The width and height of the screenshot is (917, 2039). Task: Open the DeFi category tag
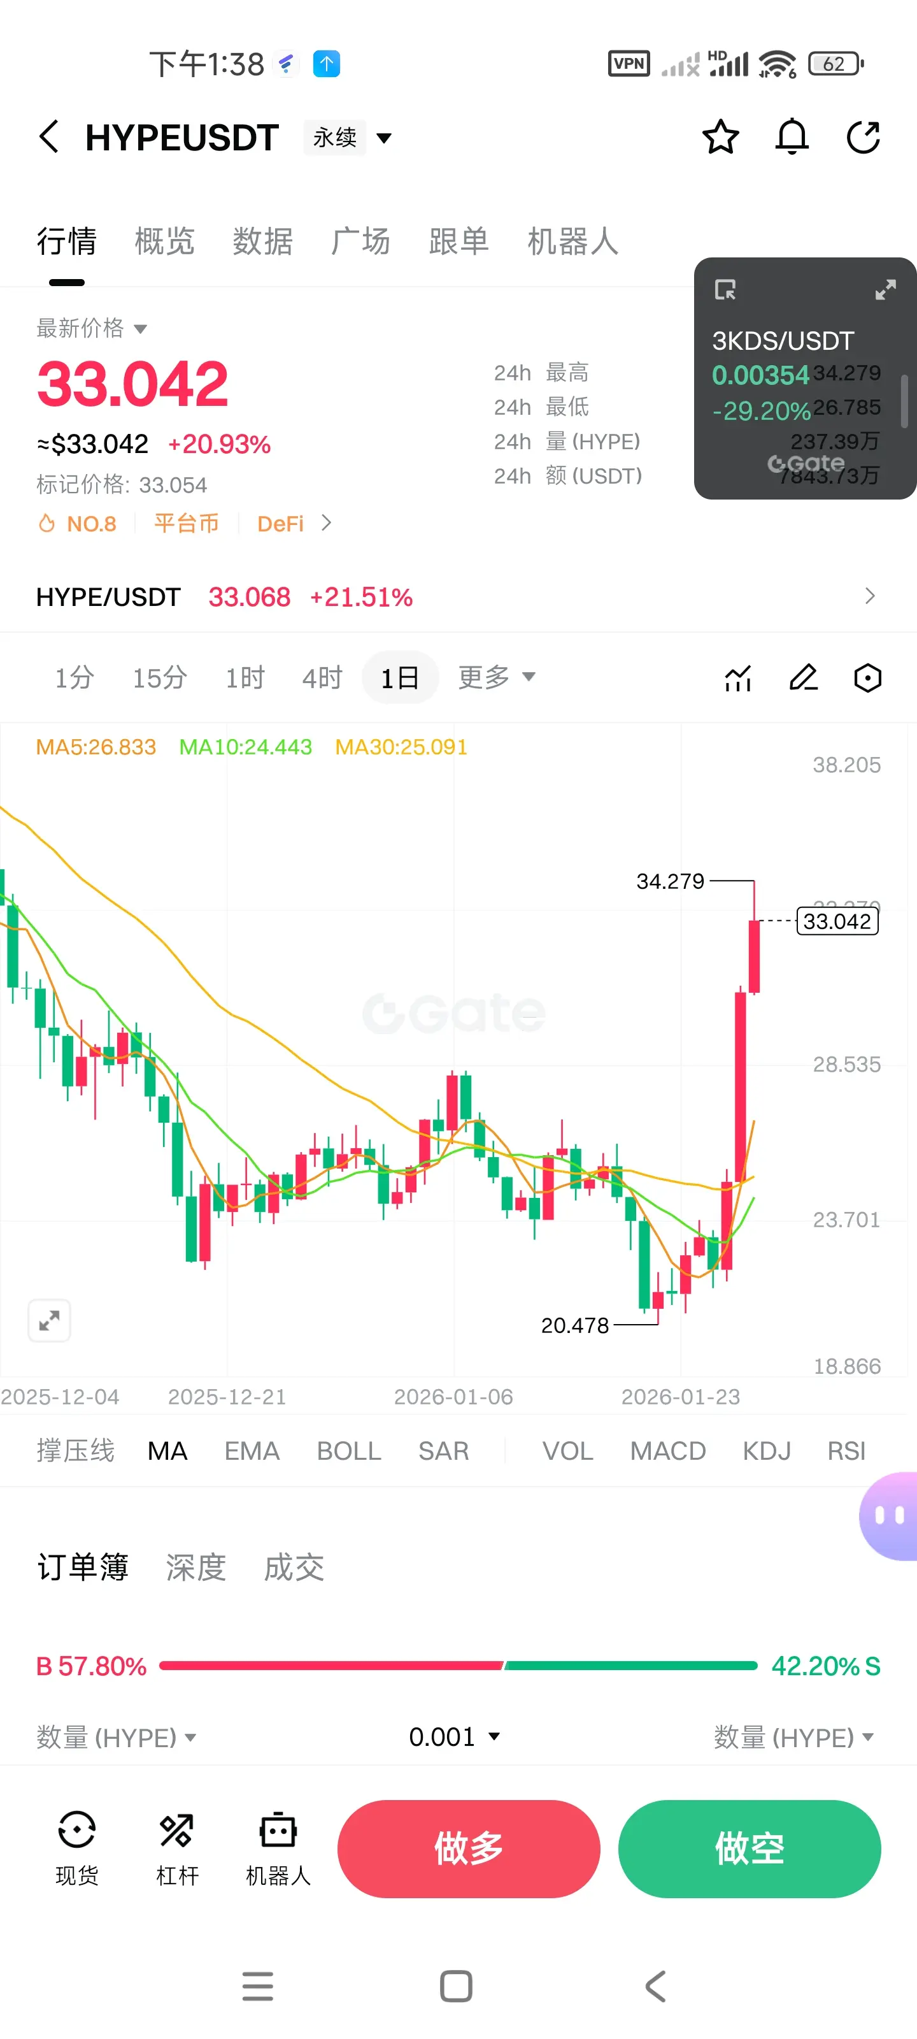[x=280, y=523]
